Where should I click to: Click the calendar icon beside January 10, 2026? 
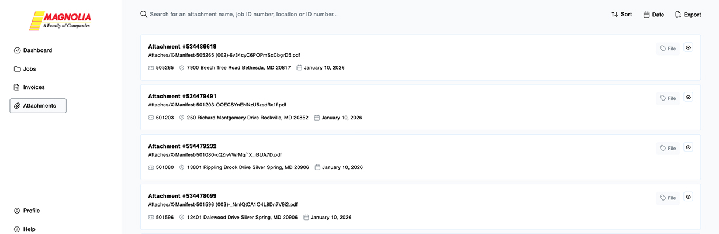299,68
